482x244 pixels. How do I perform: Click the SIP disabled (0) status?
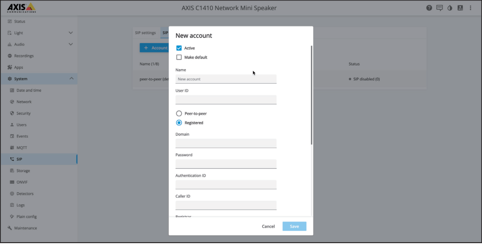tap(364, 79)
